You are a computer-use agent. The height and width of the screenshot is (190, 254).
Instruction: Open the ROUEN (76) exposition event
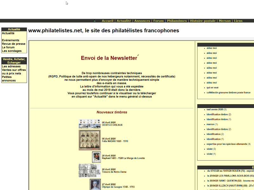pos(231,171)
